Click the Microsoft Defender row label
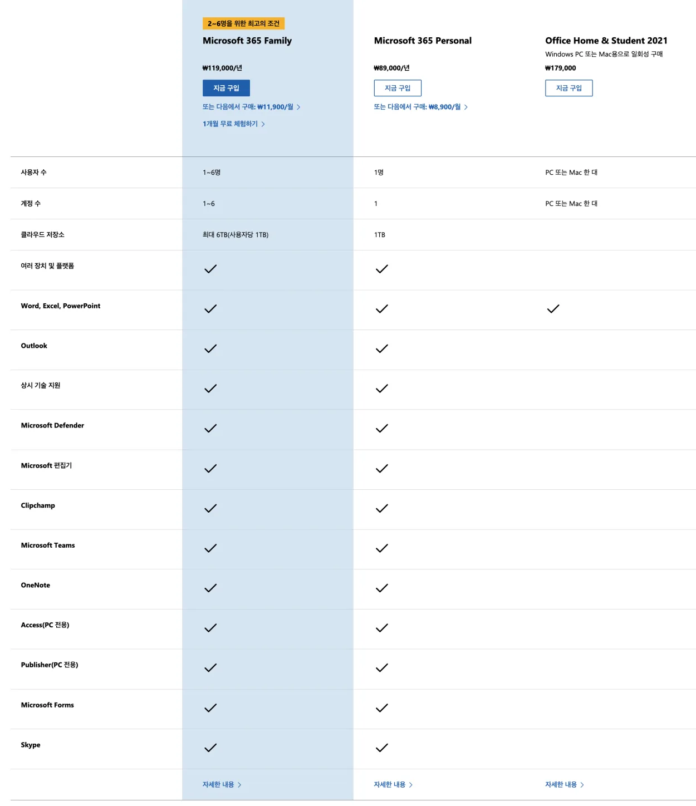 (52, 425)
